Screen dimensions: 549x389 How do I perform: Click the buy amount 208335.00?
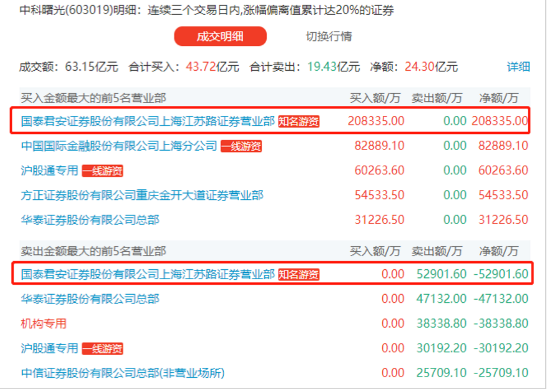pyautogui.click(x=376, y=121)
